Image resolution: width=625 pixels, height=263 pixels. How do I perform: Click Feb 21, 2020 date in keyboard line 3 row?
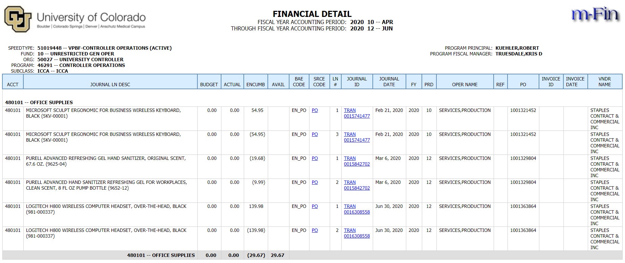(389, 134)
